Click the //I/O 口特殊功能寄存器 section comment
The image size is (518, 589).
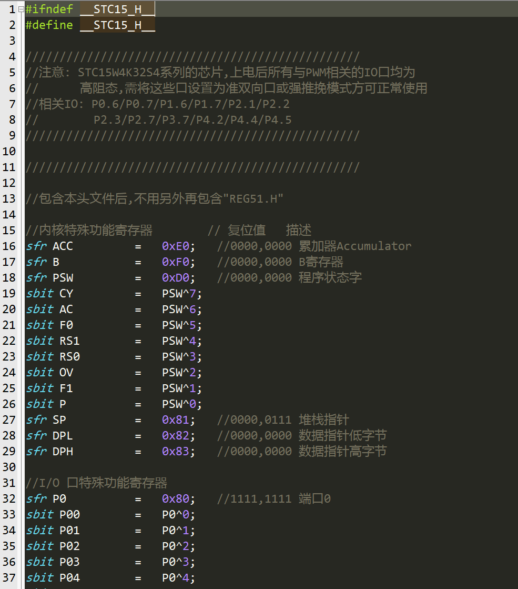pos(96,483)
